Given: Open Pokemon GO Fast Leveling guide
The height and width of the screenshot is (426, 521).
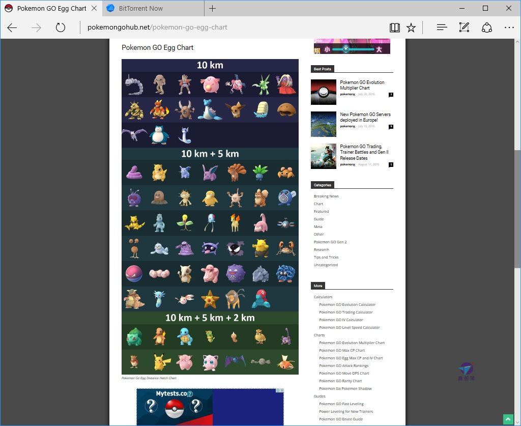Looking at the screenshot, I should tap(341, 404).
